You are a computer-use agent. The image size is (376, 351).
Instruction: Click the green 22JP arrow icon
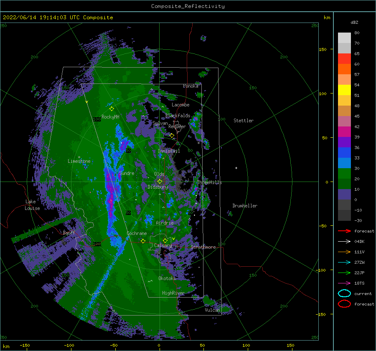[x=344, y=273]
